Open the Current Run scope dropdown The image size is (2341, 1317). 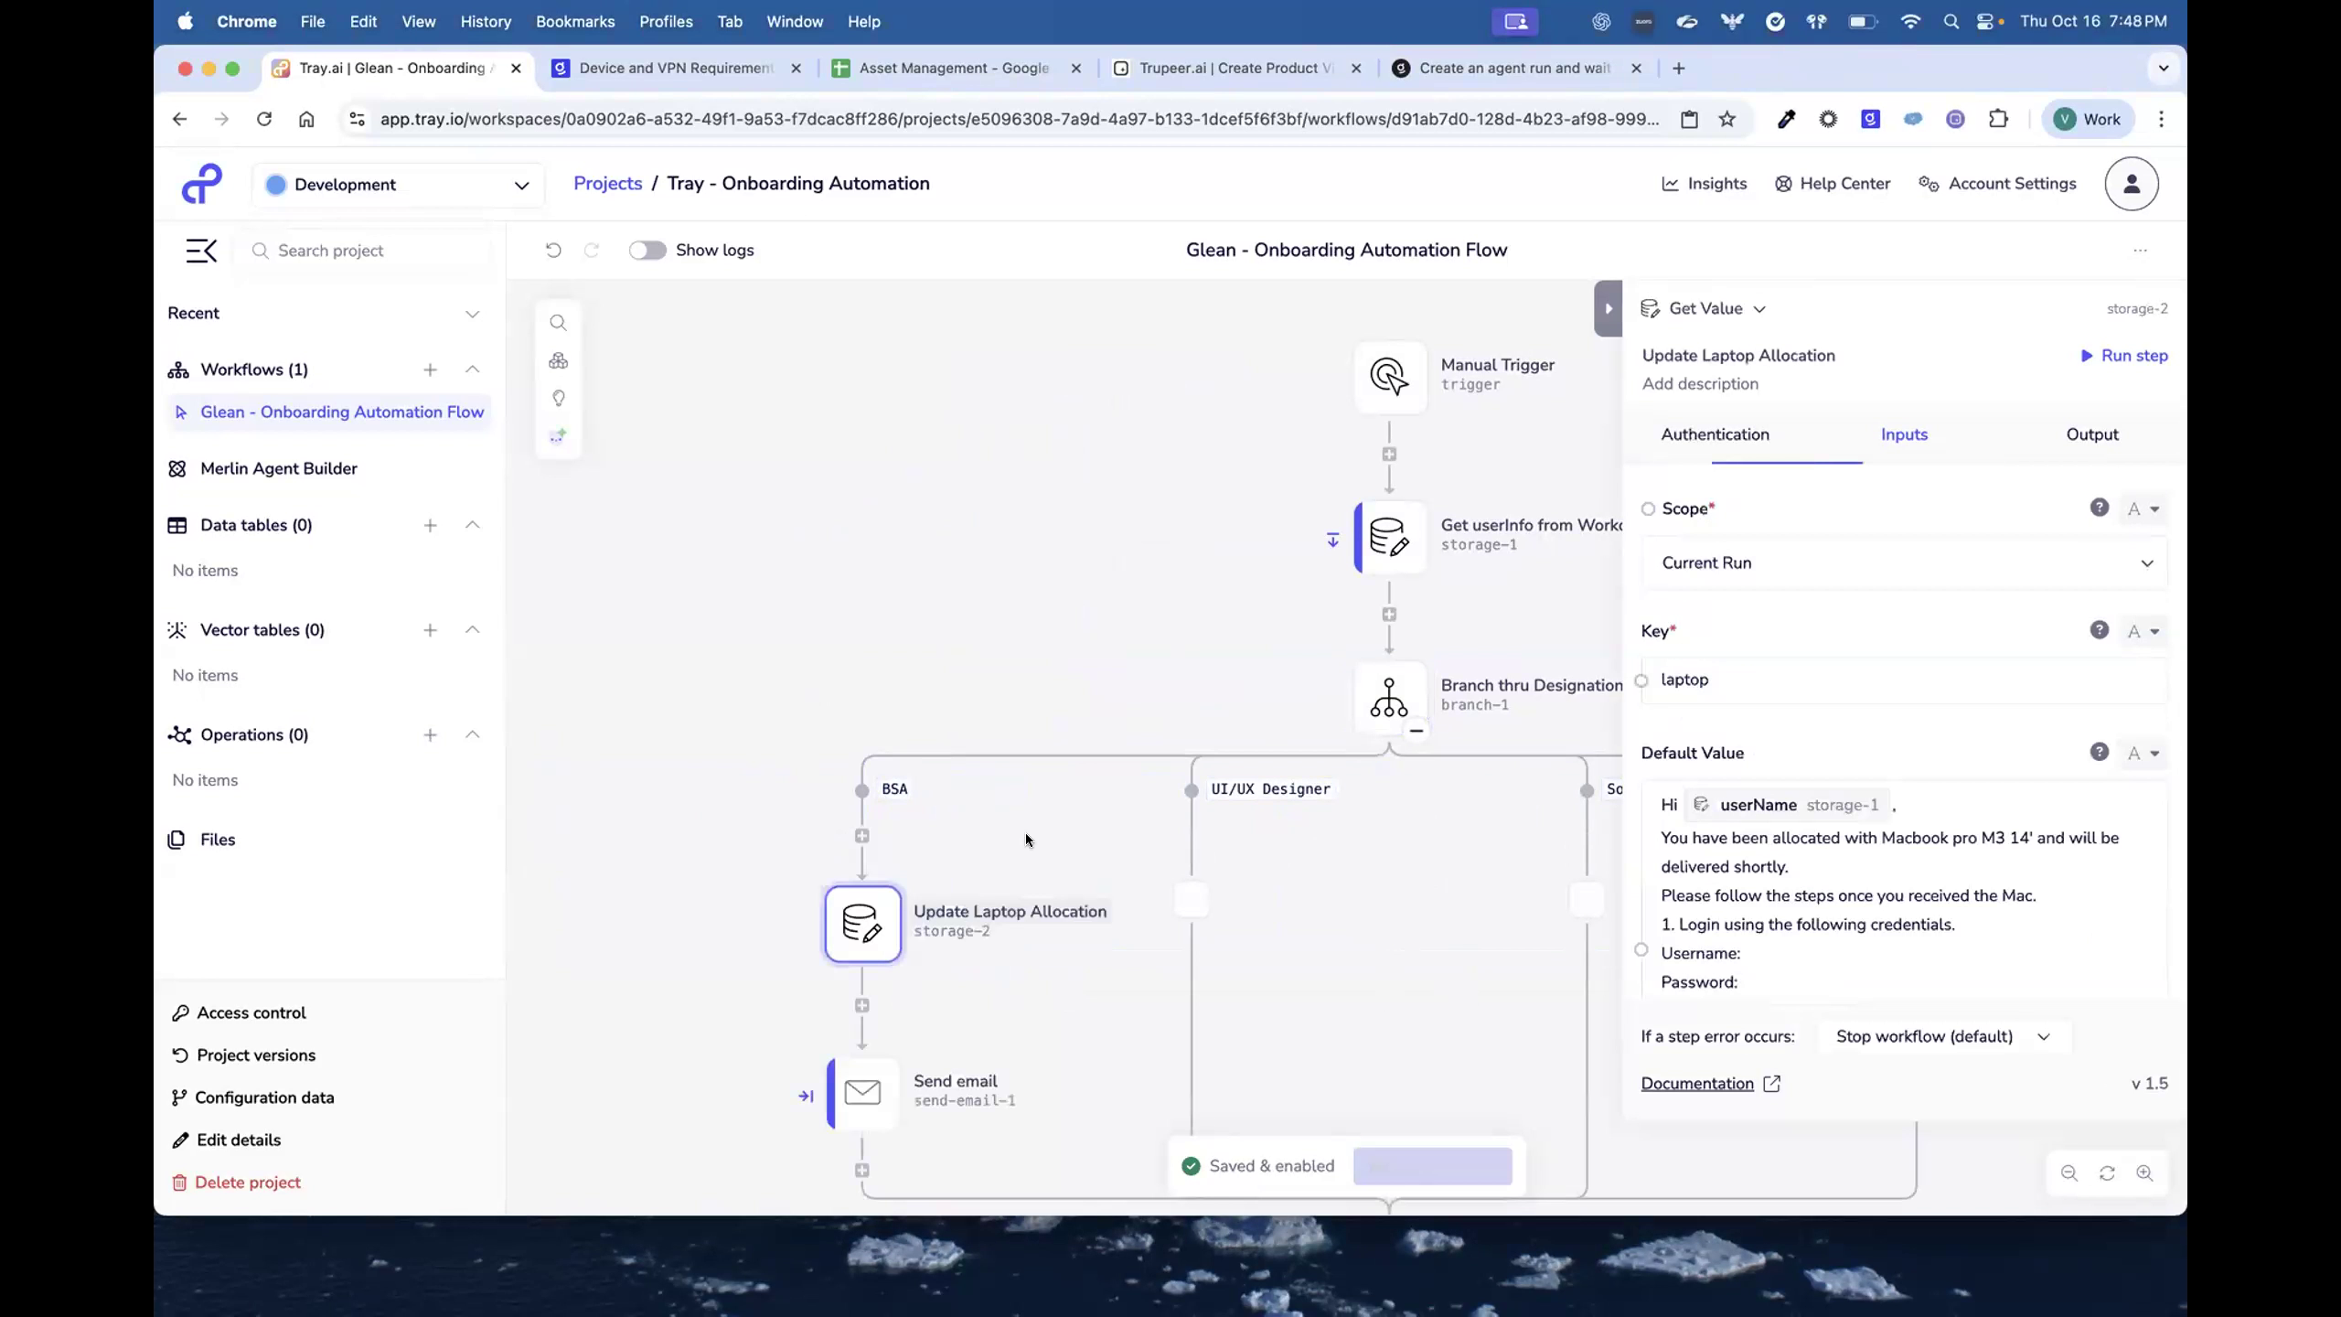coord(1903,562)
